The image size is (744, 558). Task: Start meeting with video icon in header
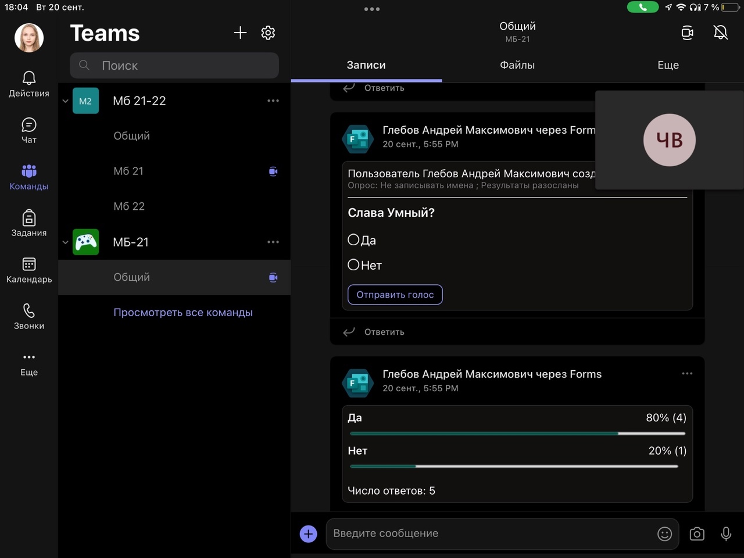click(687, 33)
